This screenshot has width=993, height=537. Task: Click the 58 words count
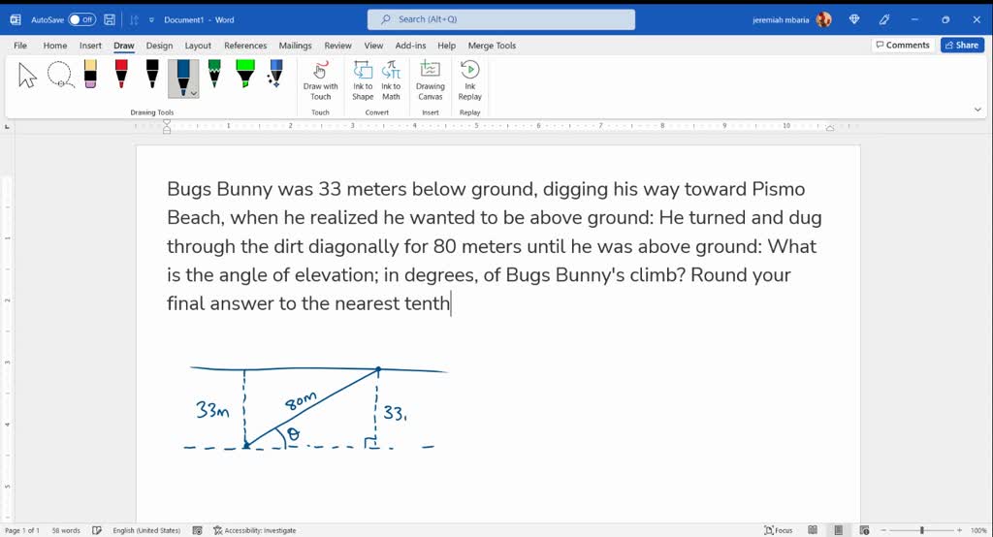pyautogui.click(x=66, y=530)
